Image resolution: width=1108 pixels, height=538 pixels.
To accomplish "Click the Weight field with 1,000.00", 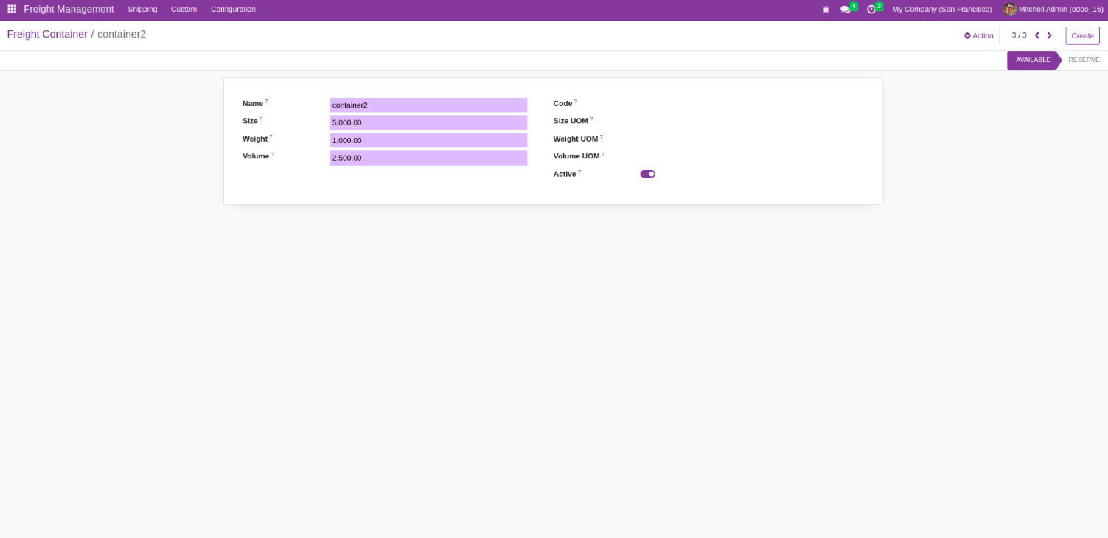I will pyautogui.click(x=428, y=141).
